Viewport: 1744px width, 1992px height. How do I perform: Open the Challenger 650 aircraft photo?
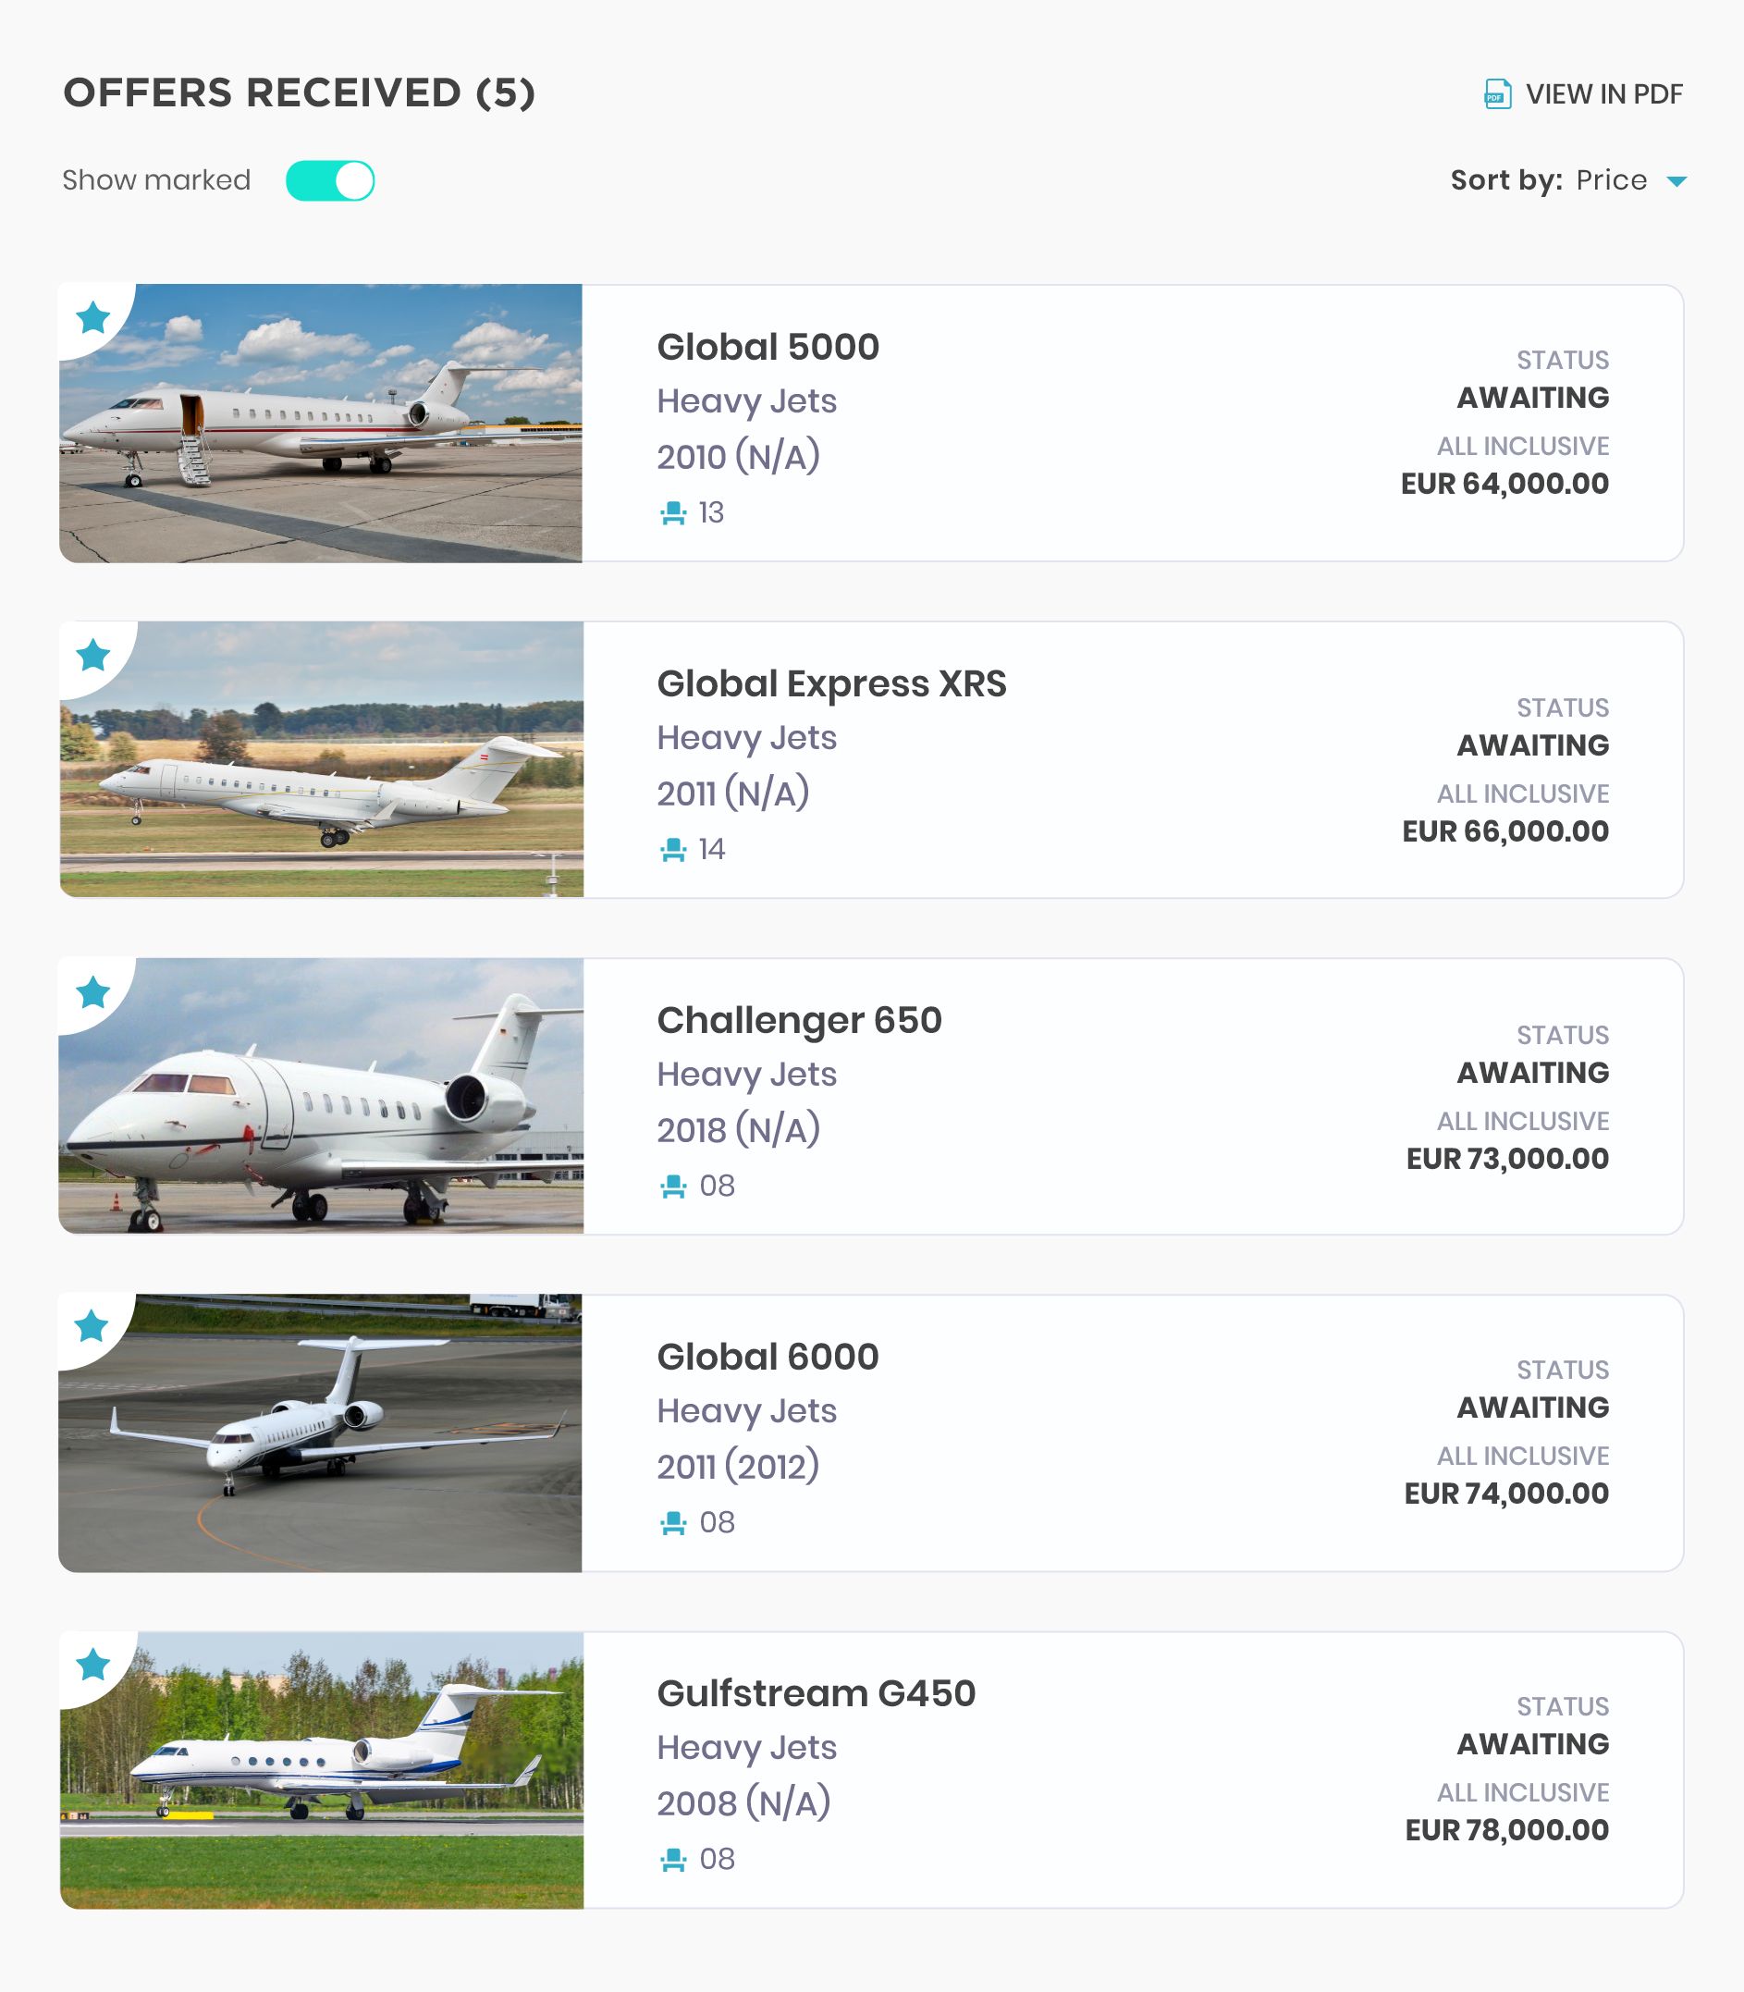click(321, 1097)
